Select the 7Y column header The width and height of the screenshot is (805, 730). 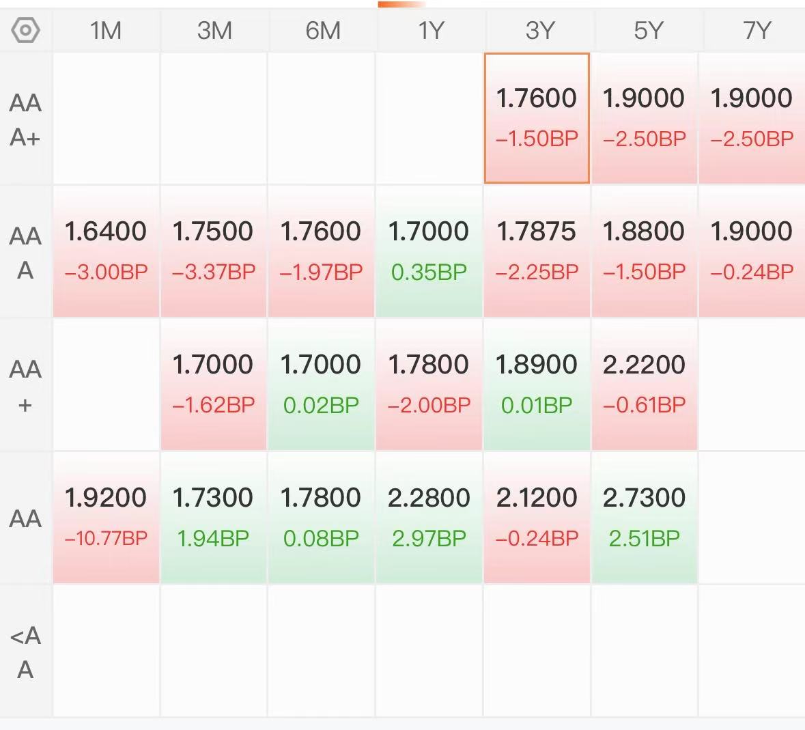pos(757,30)
